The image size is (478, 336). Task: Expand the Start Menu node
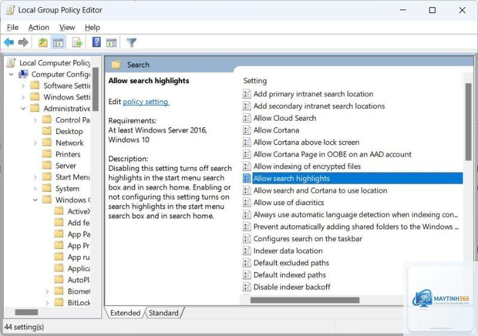pos(35,177)
